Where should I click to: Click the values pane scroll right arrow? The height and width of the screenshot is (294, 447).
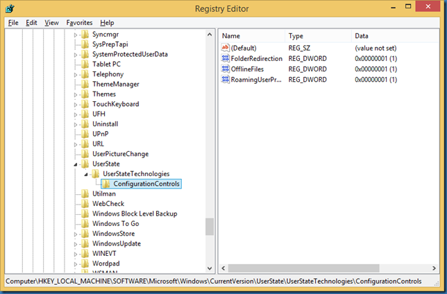[434, 268]
